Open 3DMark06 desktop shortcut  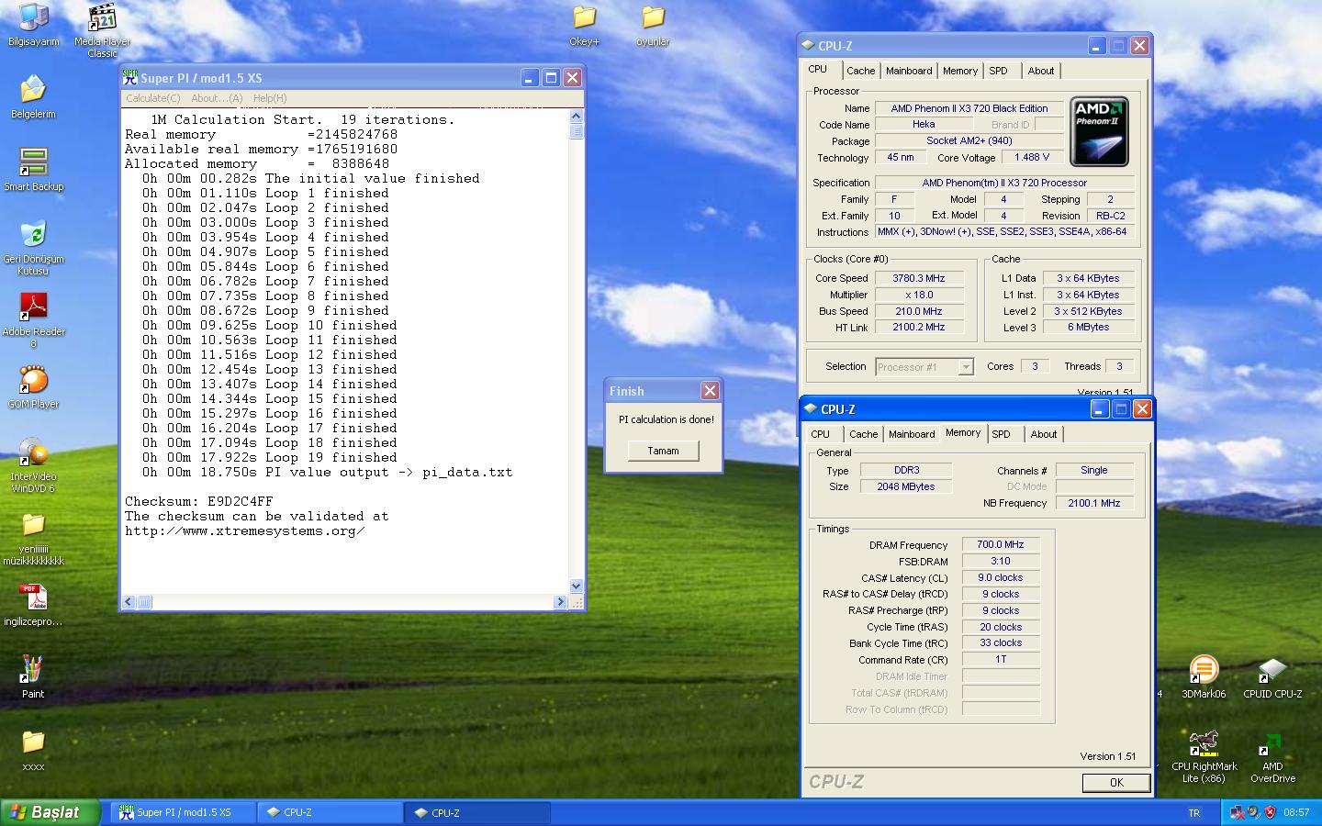click(x=1204, y=676)
